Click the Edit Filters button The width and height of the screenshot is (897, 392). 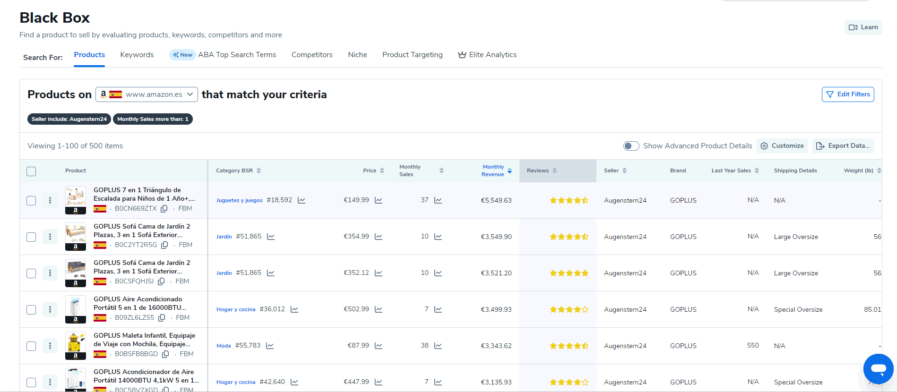(x=848, y=94)
